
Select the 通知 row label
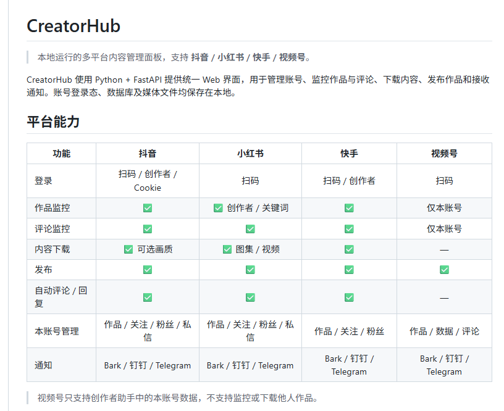43,365
